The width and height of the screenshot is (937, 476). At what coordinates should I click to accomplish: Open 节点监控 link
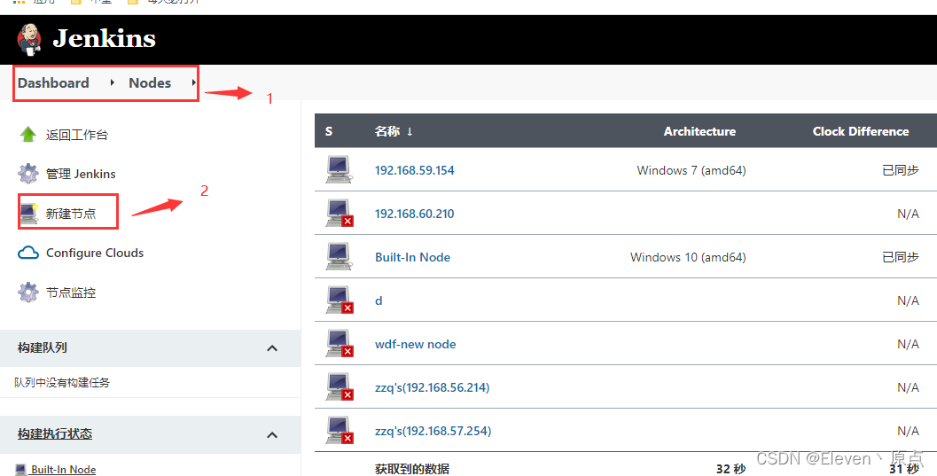pyautogui.click(x=71, y=293)
